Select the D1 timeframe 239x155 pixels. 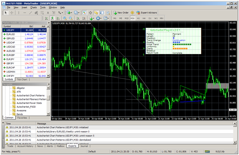coord(150,18)
